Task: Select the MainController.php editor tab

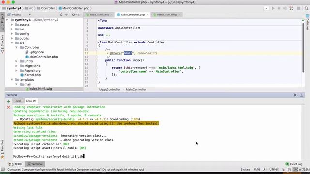Action: click(x=133, y=15)
